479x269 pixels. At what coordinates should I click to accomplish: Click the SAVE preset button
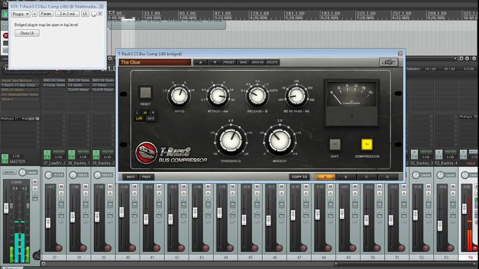pos(243,62)
